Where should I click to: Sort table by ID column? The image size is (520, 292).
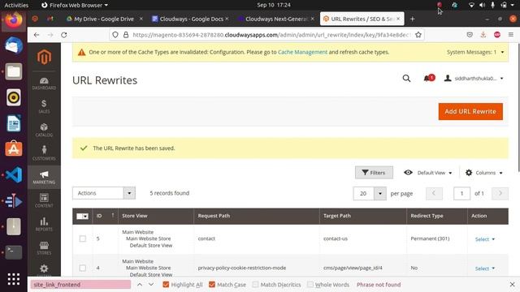(105, 216)
